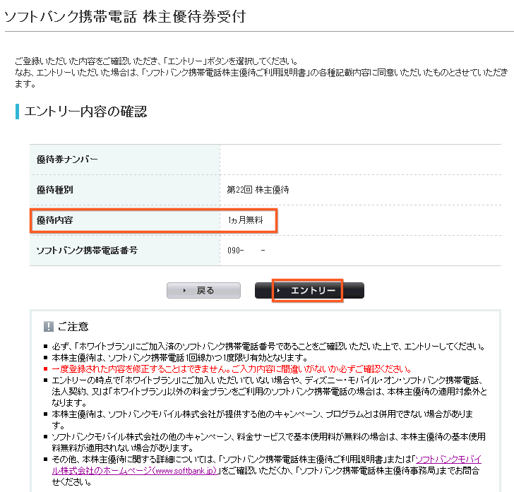The height and width of the screenshot is (492, 514).
Task: Click the エントリー内容の確認 section heading
Action: tap(85, 112)
